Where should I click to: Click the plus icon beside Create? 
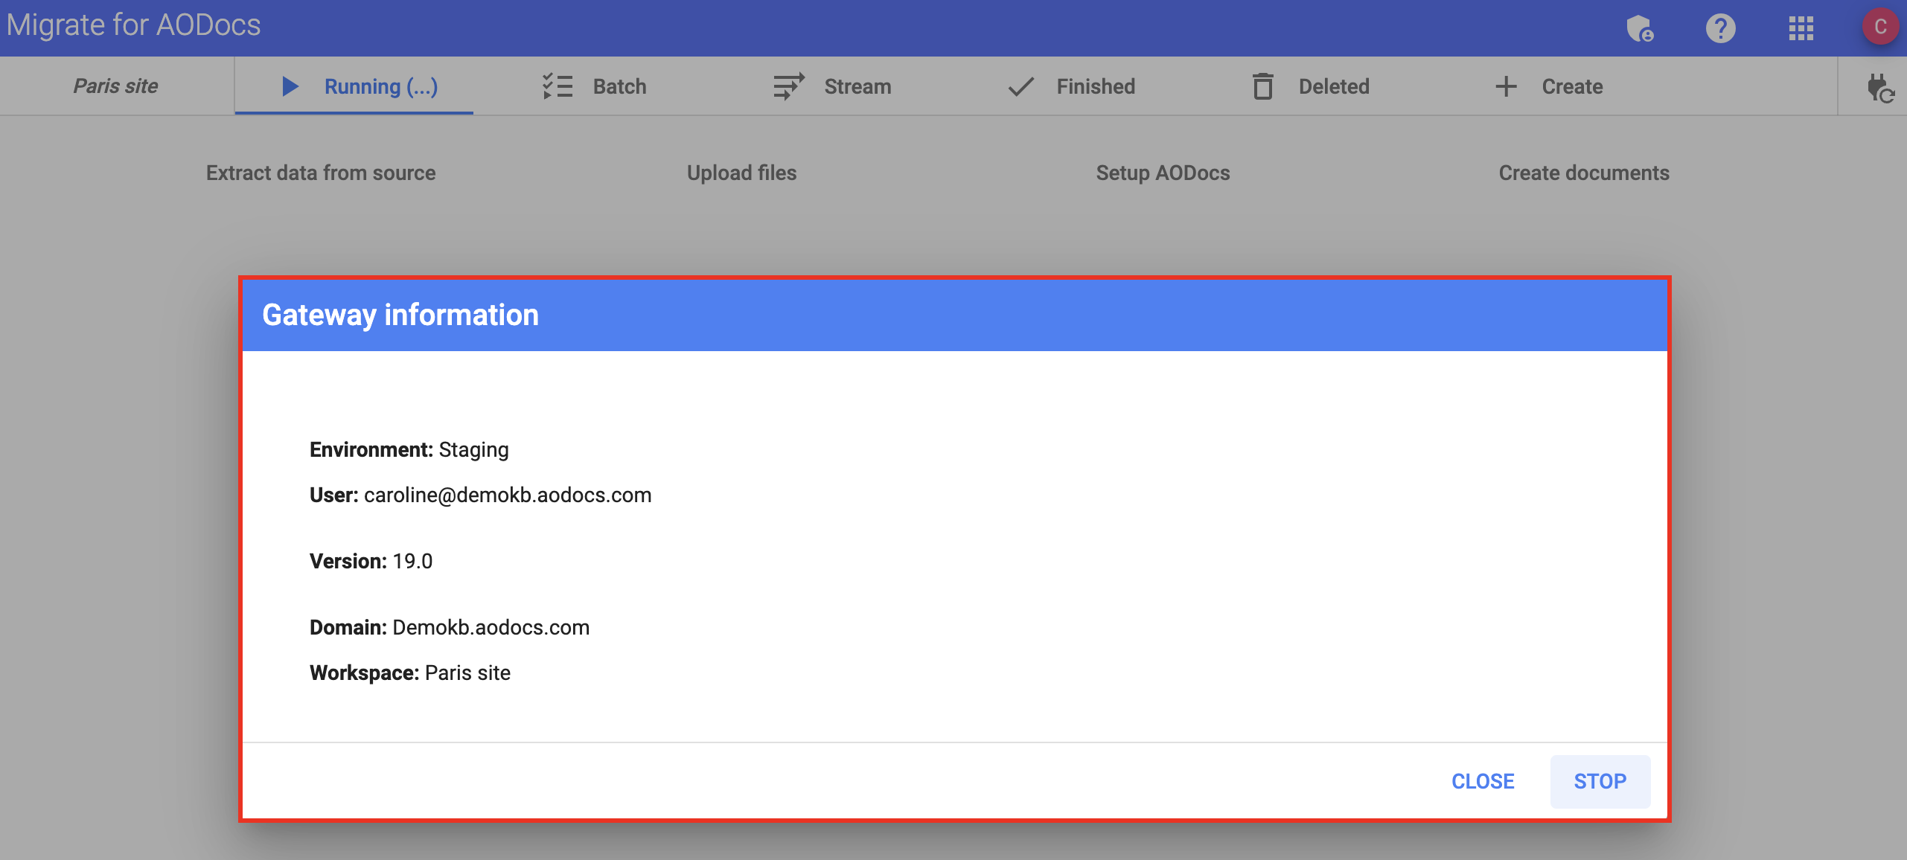(1506, 86)
